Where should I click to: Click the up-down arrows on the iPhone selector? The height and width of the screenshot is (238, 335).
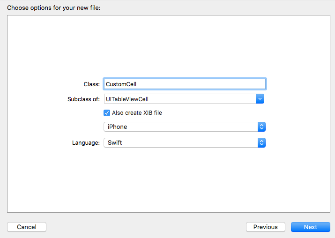pyautogui.click(x=262, y=127)
